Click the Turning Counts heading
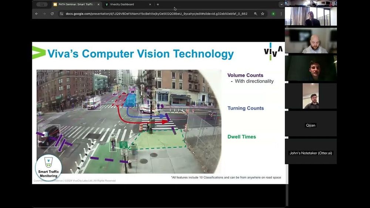This screenshot has height=208, width=370. pyautogui.click(x=245, y=108)
